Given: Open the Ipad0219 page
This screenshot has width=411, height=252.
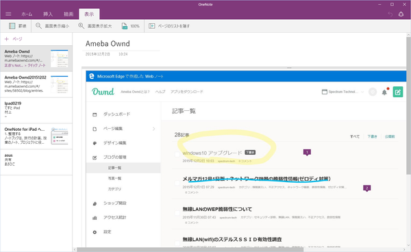Looking at the screenshot, I should point(36,110).
